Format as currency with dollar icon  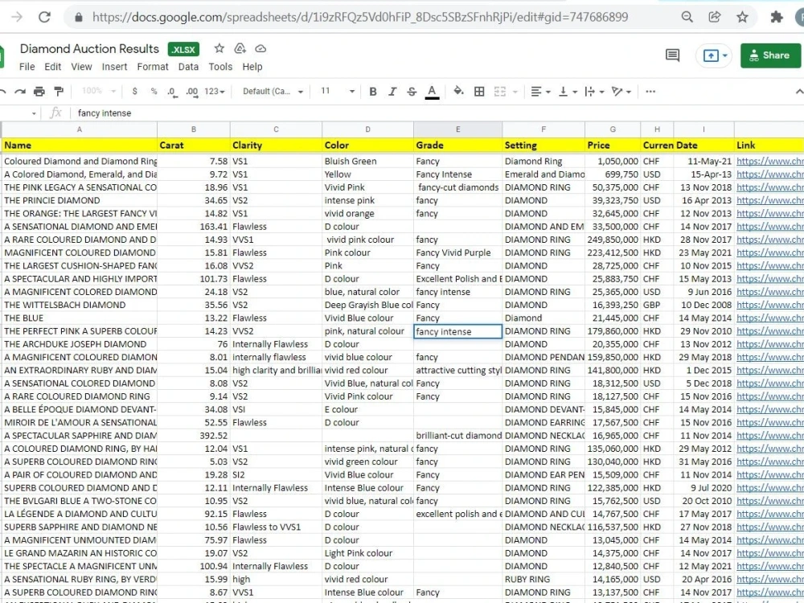pyautogui.click(x=134, y=92)
